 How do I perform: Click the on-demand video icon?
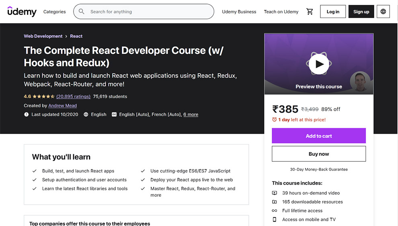point(275,193)
